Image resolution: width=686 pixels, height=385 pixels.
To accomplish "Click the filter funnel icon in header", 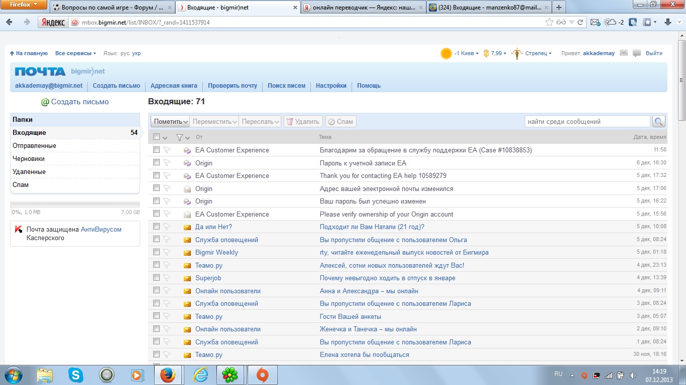I will tap(180, 137).
